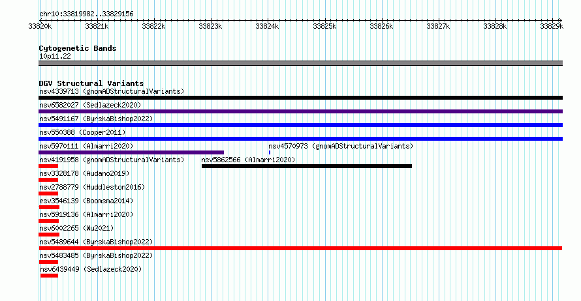Open nsv4191958 gnomADStructuralVariants label
Image resolution: width=581 pixels, height=301 pixels.
(x=112, y=160)
